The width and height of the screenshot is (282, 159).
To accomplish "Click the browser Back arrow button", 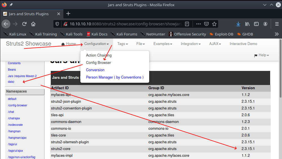I will (6, 24).
